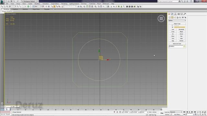Open the selection filter dropdown
The image size is (207, 116).
[x=13, y=6]
